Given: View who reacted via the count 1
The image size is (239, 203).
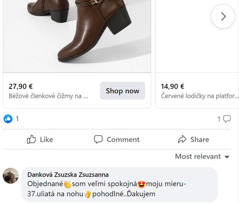Looking at the screenshot, I should (x=17, y=118).
